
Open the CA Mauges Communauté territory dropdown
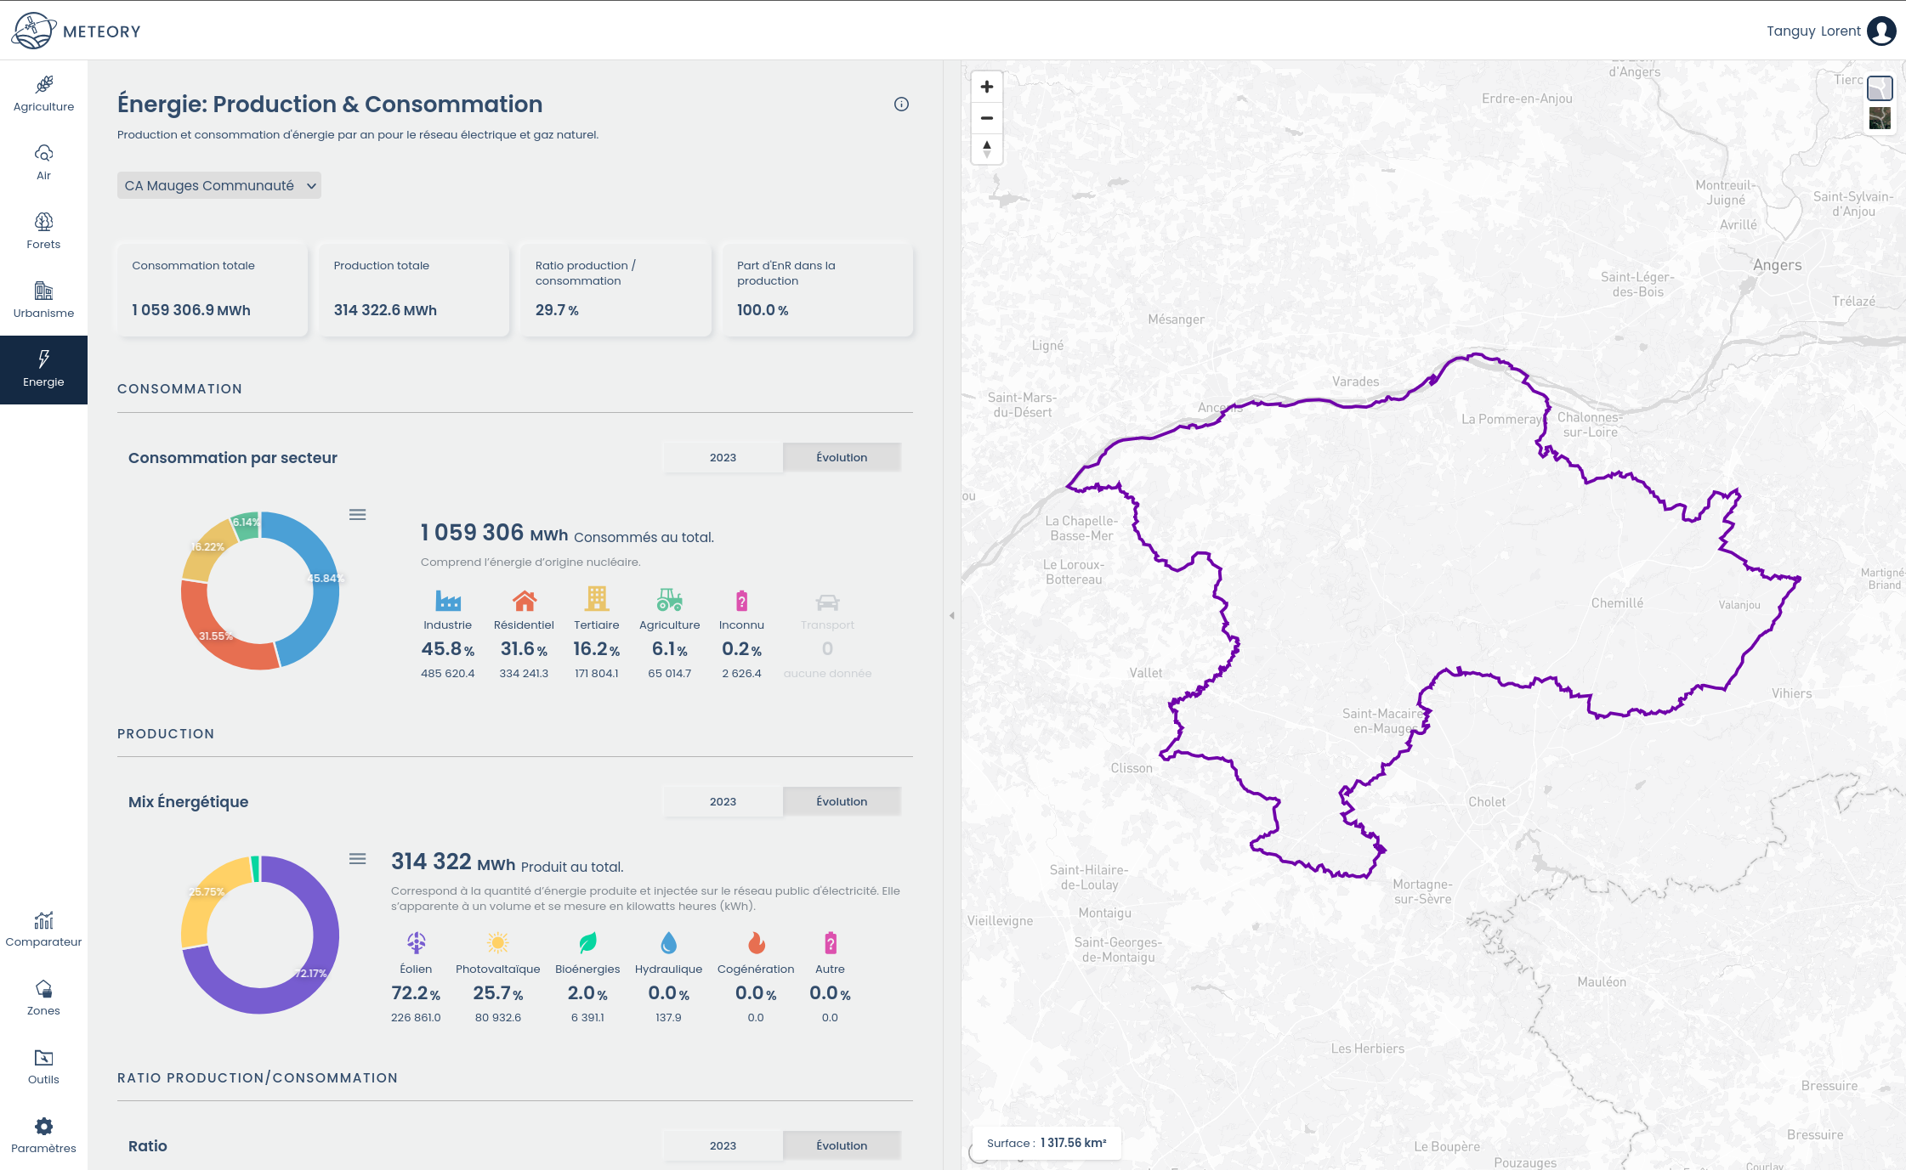click(x=219, y=185)
